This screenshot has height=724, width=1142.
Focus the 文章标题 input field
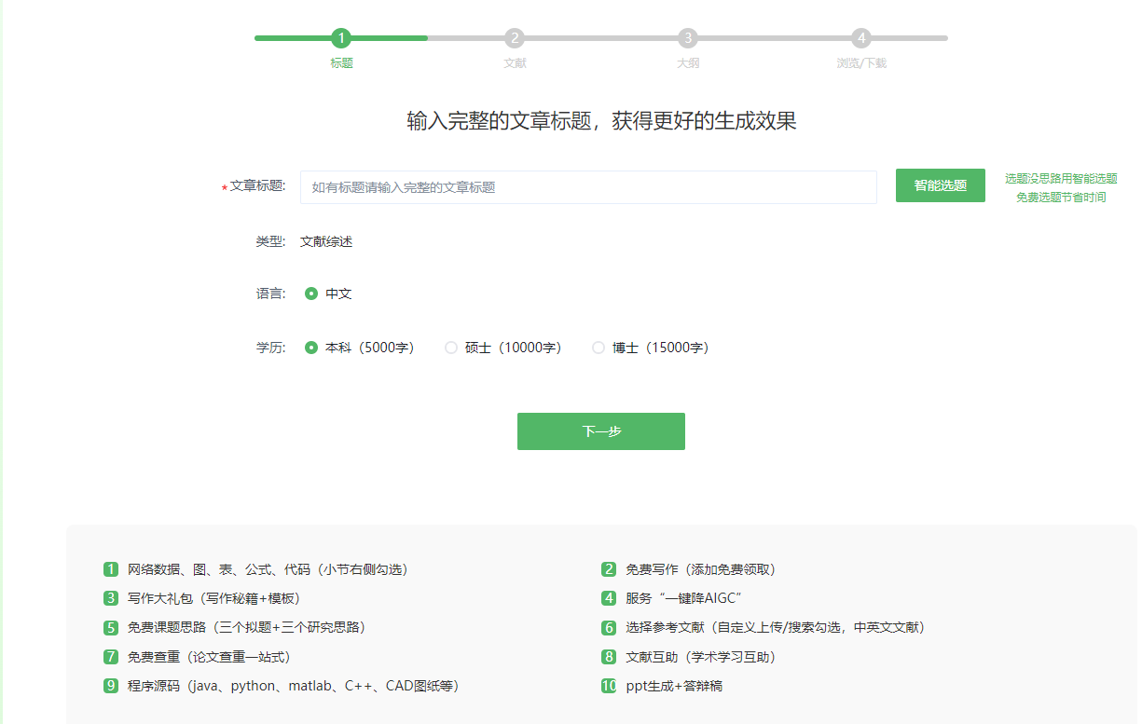coord(588,187)
